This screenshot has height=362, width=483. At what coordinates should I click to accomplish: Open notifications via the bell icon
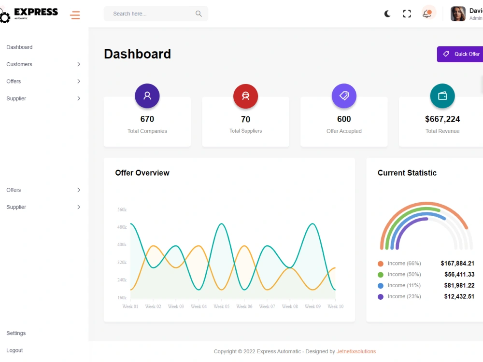pyautogui.click(x=427, y=13)
